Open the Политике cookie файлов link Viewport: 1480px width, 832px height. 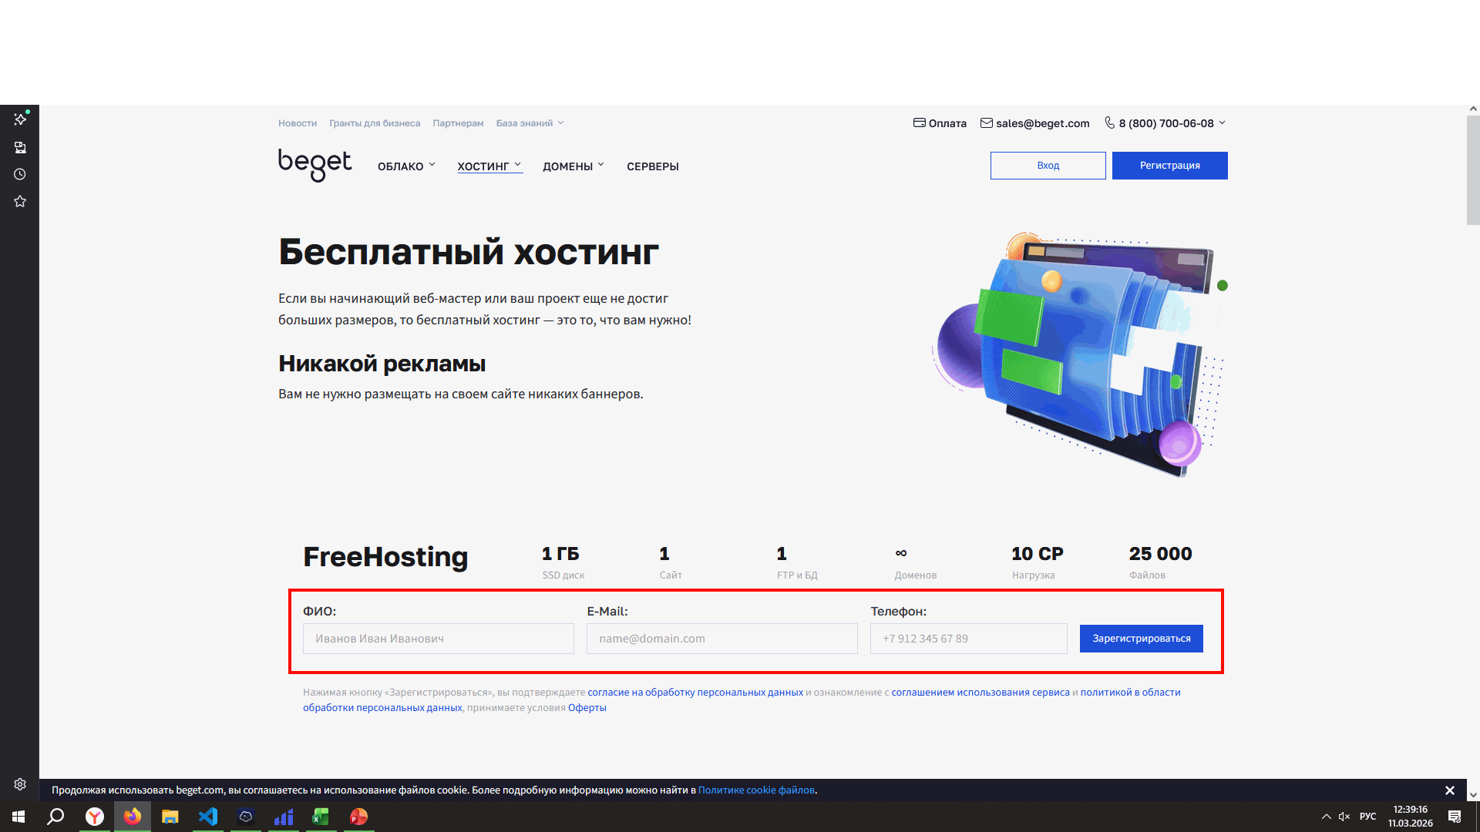pos(756,790)
